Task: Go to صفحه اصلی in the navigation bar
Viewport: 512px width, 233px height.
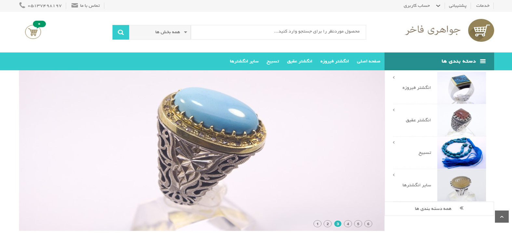Action: point(369,61)
